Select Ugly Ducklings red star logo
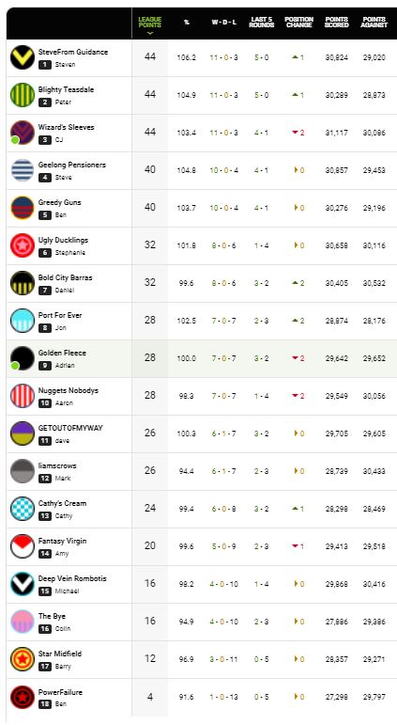Screen dimensions: 397x725 coord(23,245)
